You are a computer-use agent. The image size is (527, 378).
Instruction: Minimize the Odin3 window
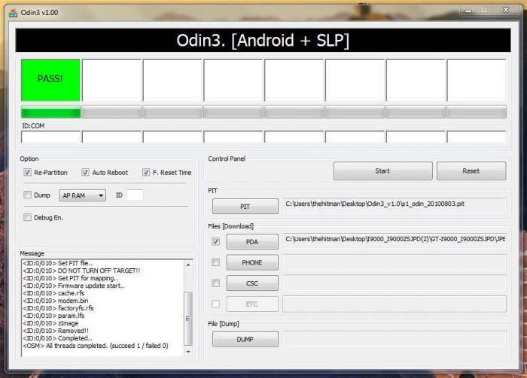click(x=468, y=11)
